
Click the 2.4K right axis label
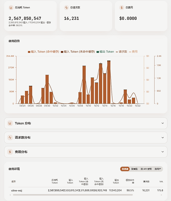click(x=159, y=56)
